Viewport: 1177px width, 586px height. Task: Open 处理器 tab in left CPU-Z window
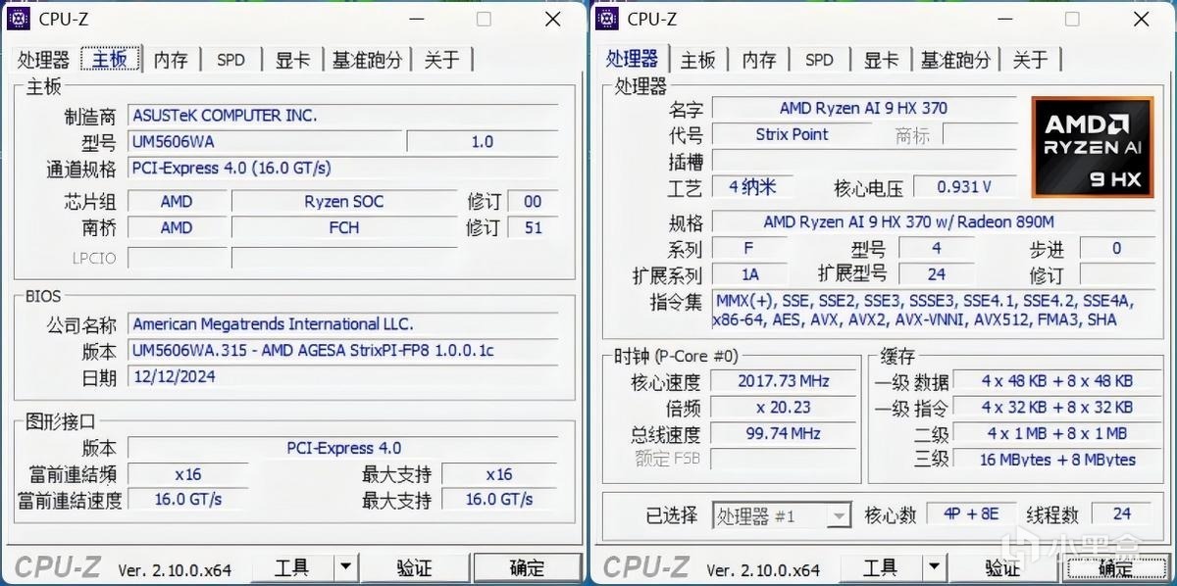43,60
